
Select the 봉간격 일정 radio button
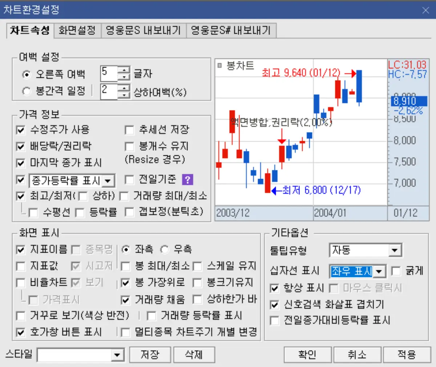[26, 91]
